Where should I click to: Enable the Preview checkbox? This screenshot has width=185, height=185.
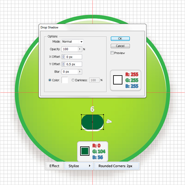coord(112,53)
